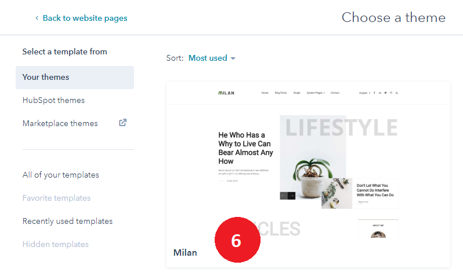The height and width of the screenshot is (280, 463).
Task: Go back to website pages
Action: coord(85,18)
